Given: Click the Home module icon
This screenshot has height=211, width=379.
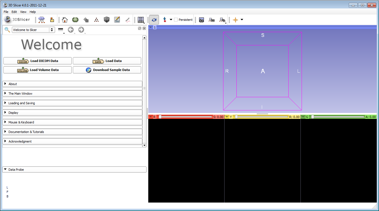Looking at the screenshot, I should (x=65, y=20).
